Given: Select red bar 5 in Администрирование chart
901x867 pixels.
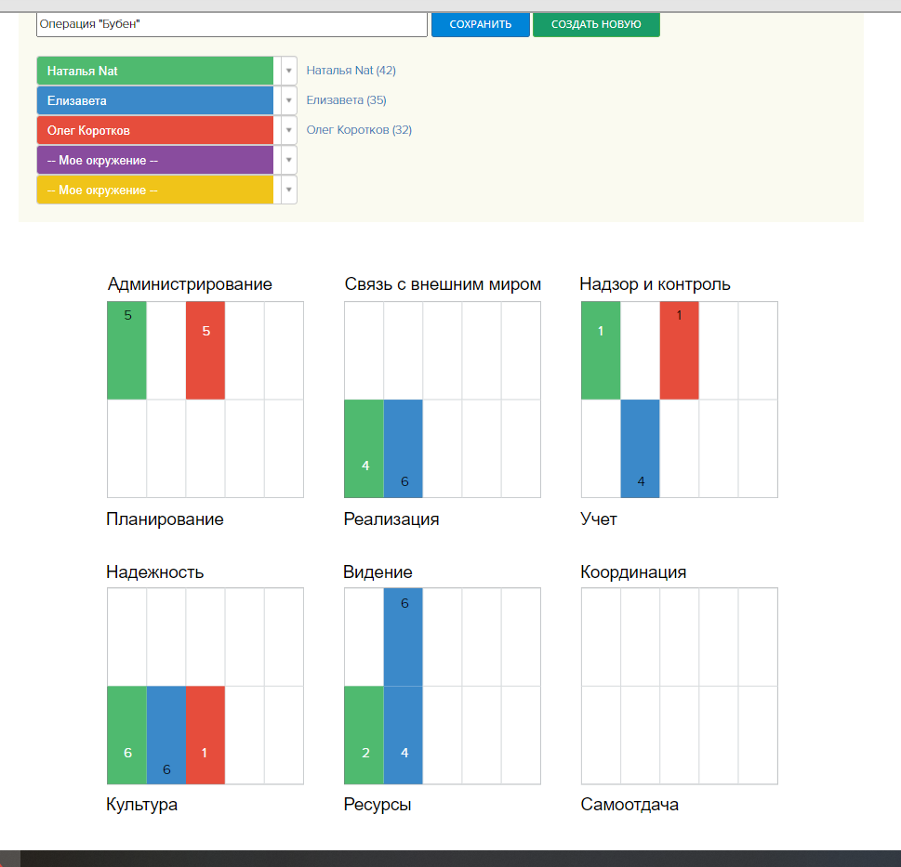Looking at the screenshot, I should pyautogui.click(x=205, y=350).
